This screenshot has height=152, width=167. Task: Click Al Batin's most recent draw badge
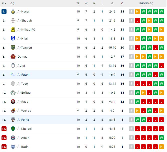[x=161, y=147]
